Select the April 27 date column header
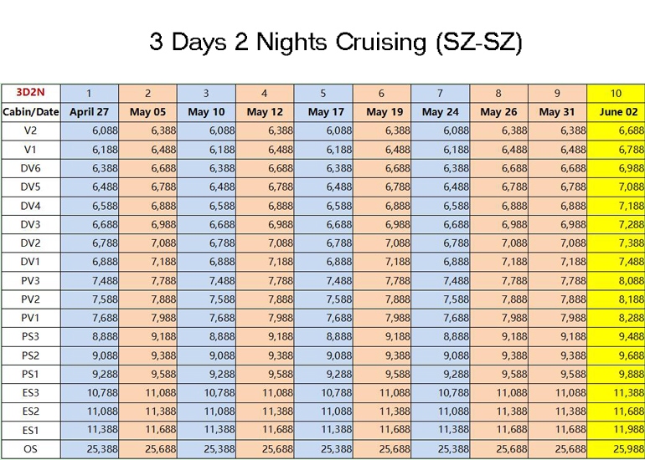The width and height of the screenshot is (645, 460). [90, 112]
